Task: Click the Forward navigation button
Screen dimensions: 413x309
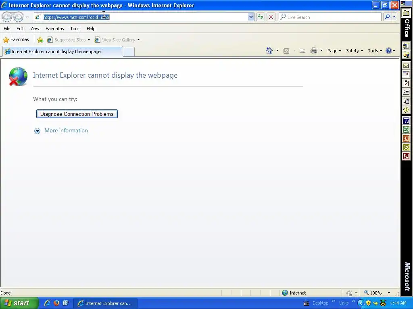Action: tap(18, 17)
